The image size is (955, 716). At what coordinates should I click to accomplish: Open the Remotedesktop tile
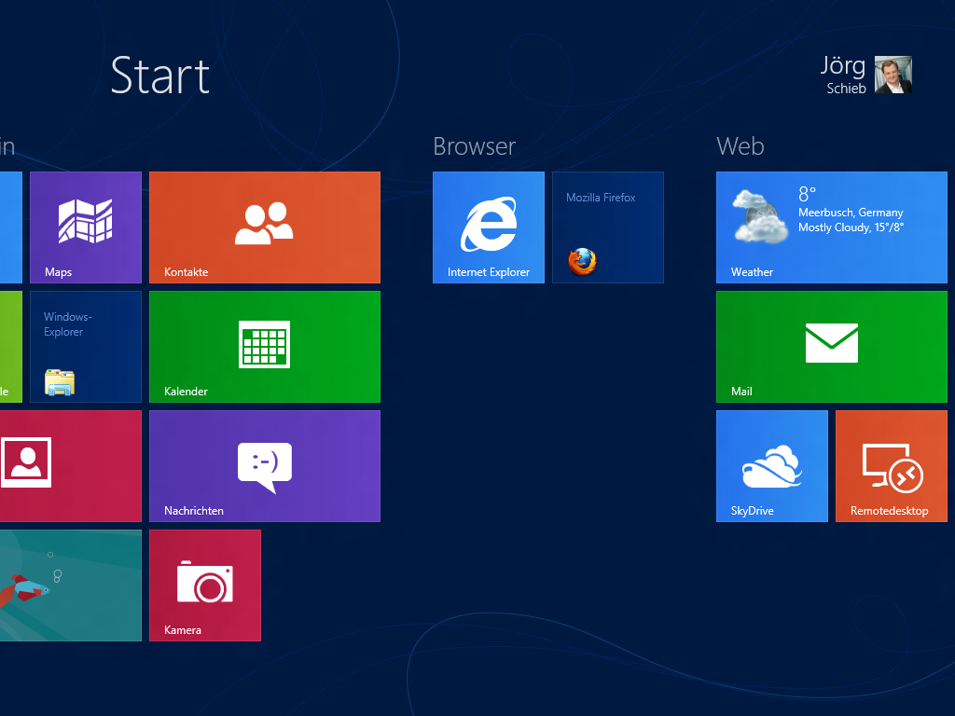point(892,466)
